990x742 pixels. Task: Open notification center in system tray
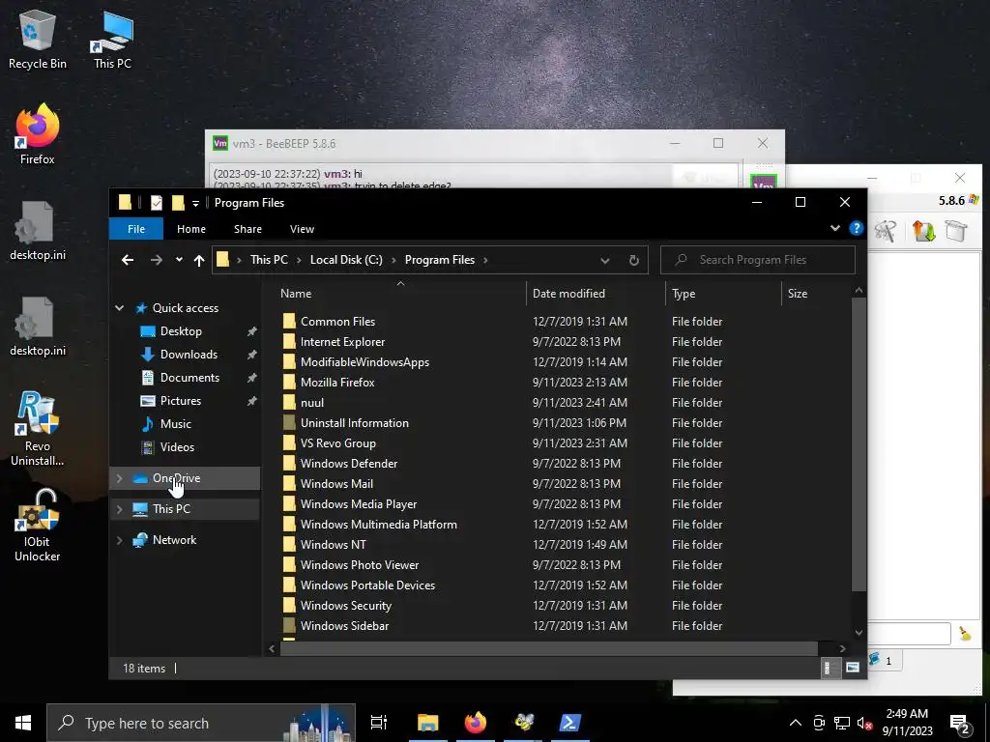coord(960,723)
